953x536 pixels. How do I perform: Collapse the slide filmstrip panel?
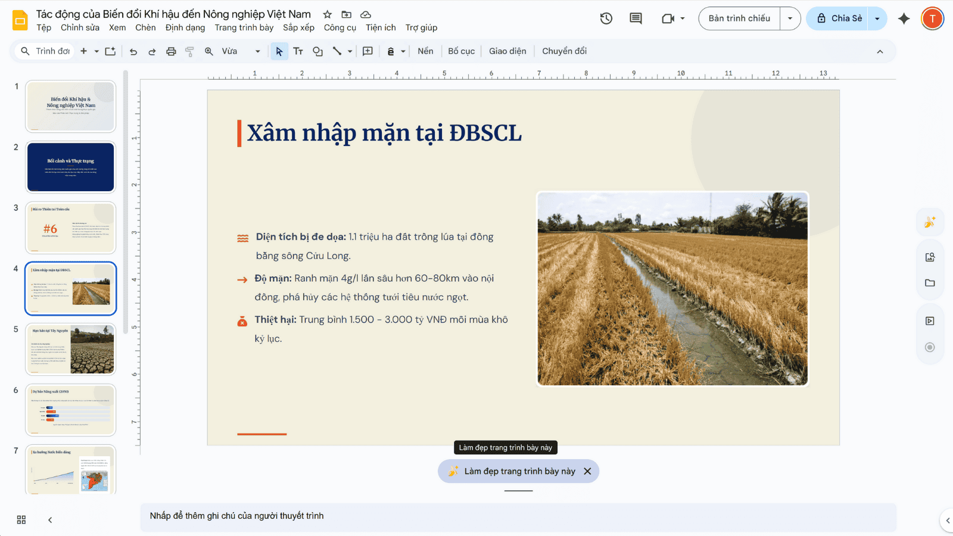click(x=50, y=520)
